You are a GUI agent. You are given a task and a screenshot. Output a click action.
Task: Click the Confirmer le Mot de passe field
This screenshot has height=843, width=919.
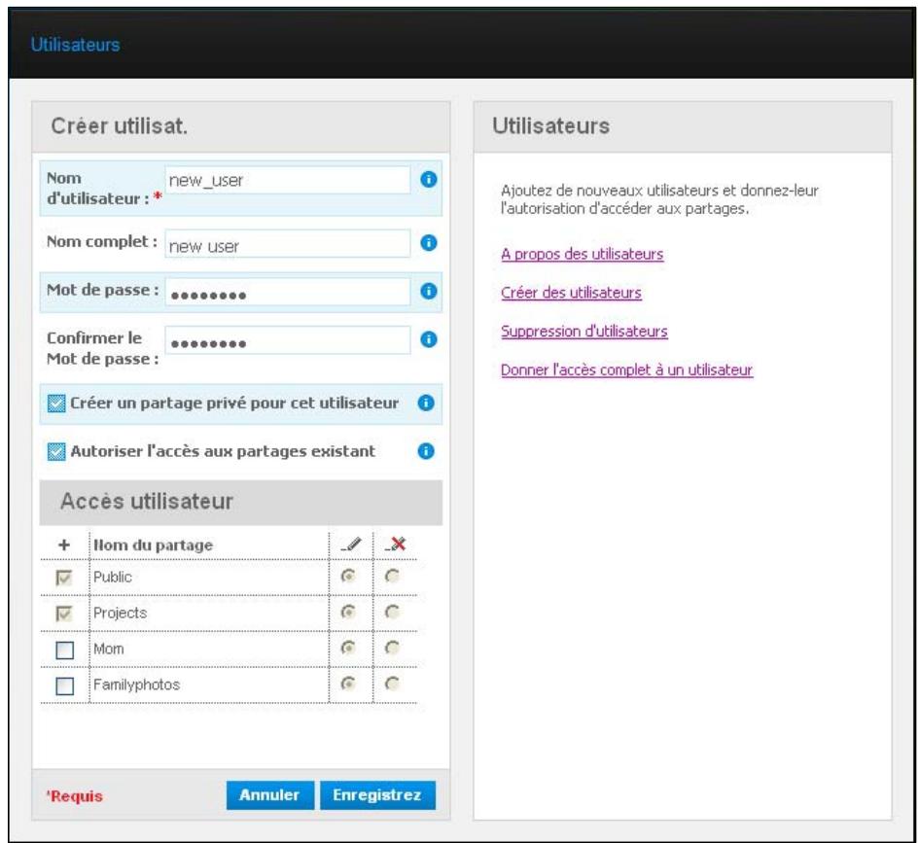tap(287, 340)
